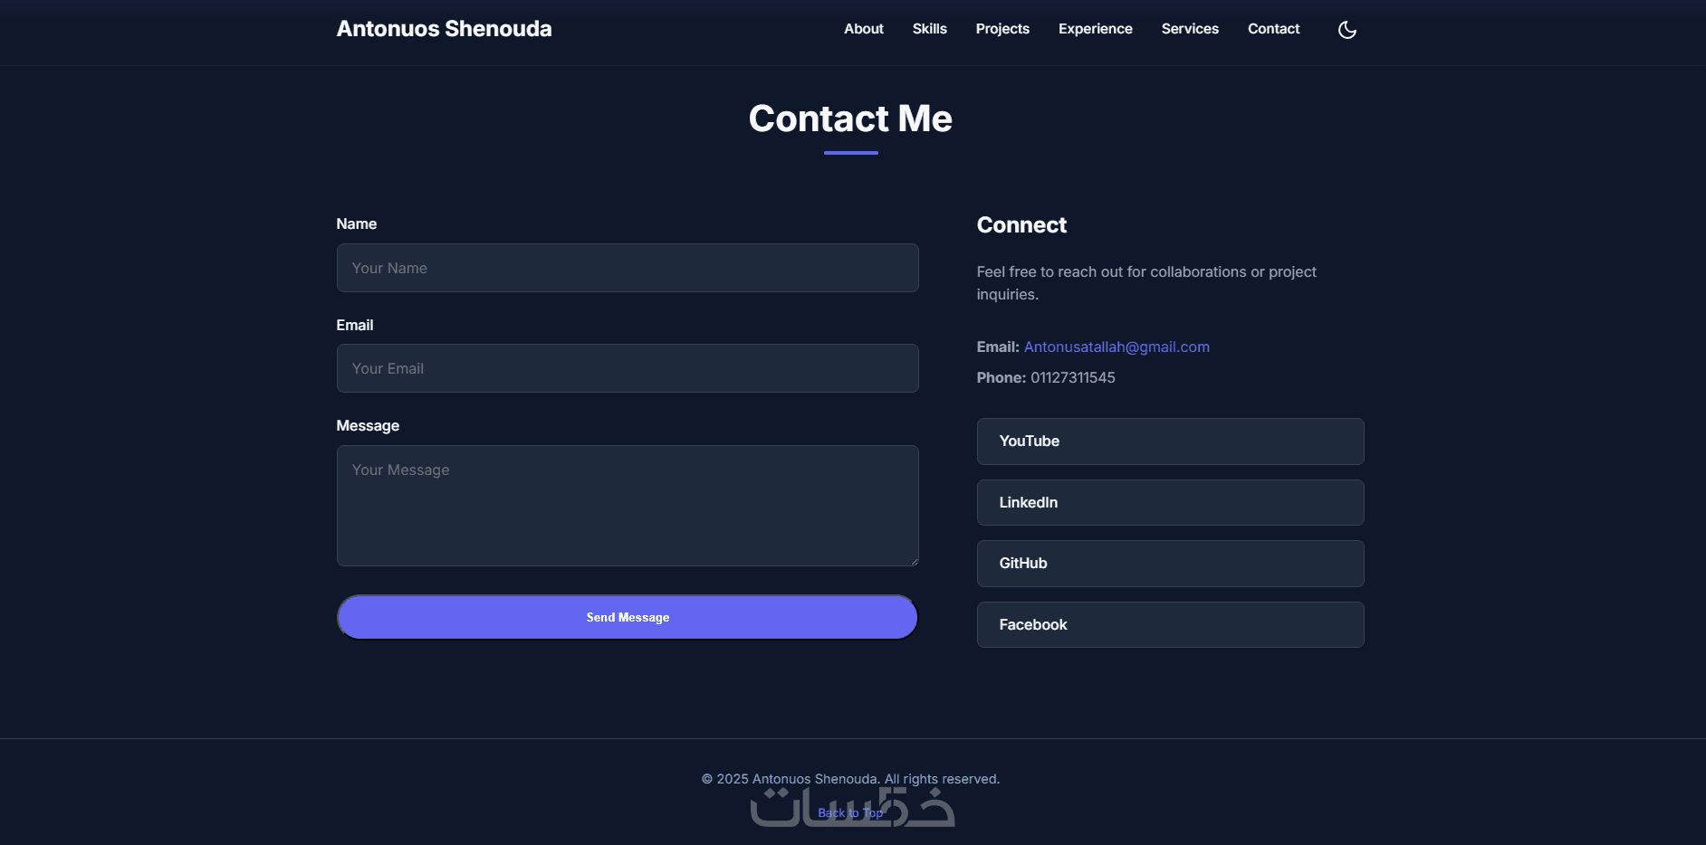Image resolution: width=1706 pixels, height=845 pixels.
Task: Click the Antonuos Shenouda site title
Action: point(444,29)
